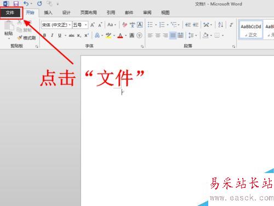Click the Align Right icon

click(165, 35)
